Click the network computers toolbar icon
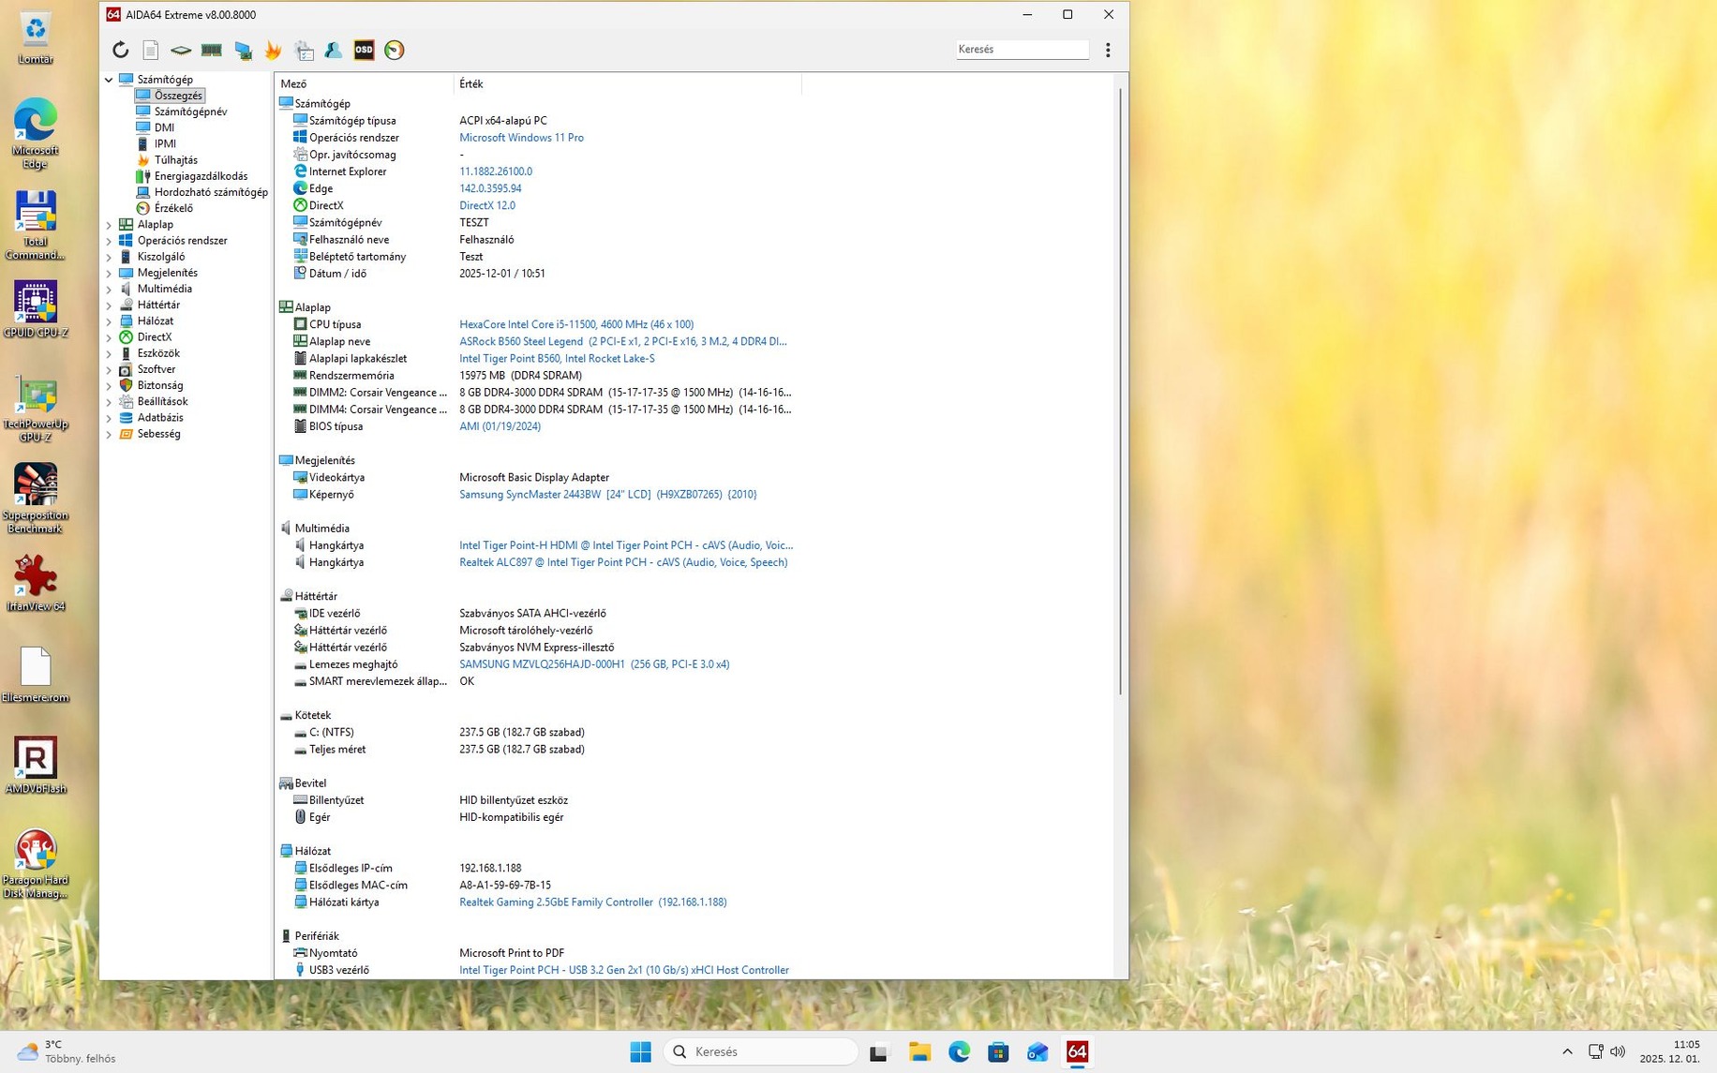 coord(243,50)
